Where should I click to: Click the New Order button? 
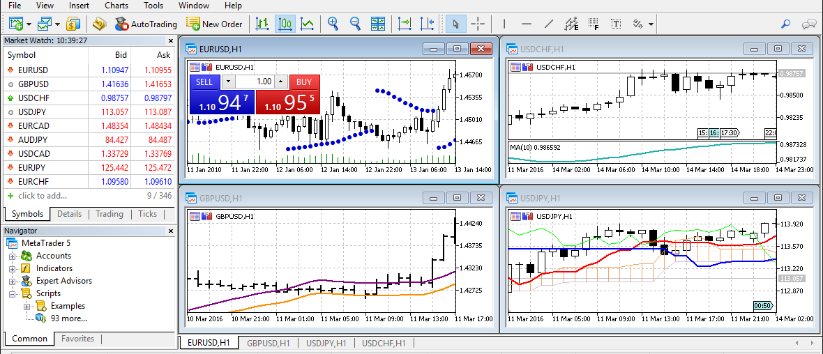click(214, 24)
